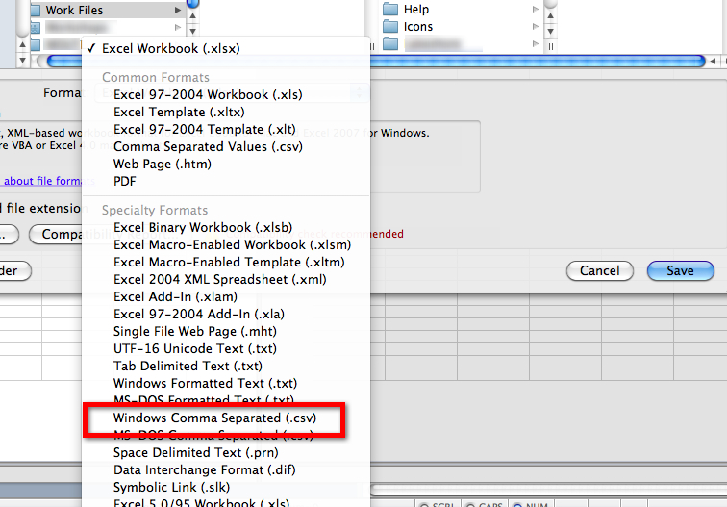727x507 pixels.
Task: Expand the Help folder arrow
Action: pyautogui.click(x=536, y=10)
